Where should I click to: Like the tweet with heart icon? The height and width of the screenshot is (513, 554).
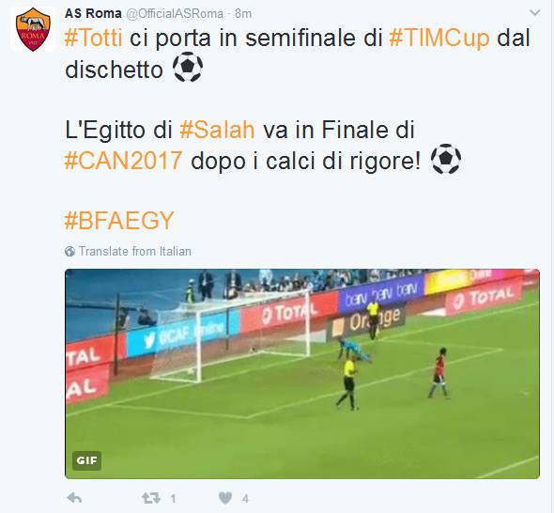[x=225, y=498]
